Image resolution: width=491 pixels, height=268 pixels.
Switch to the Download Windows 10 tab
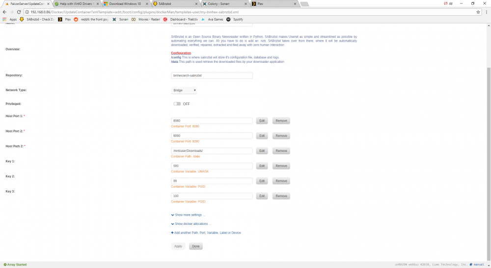126,4
